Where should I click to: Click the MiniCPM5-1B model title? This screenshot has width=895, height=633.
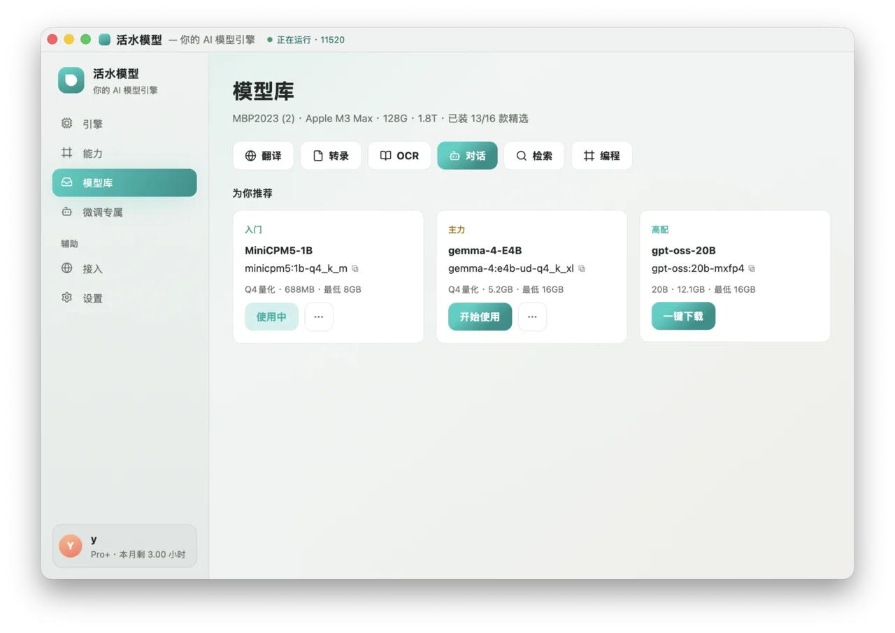[278, 250]
